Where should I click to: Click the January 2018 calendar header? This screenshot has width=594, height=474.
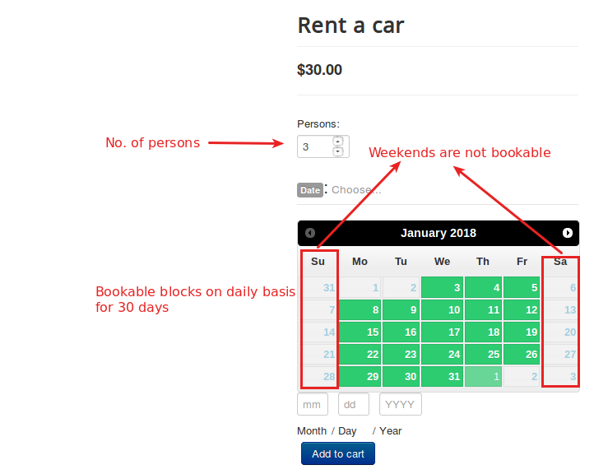[x=438, y=233]
